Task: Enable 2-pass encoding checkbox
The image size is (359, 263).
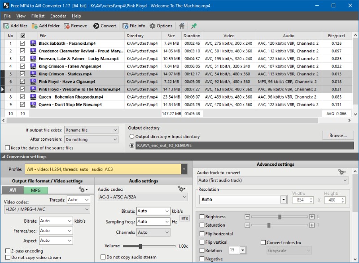Action: 8,251
